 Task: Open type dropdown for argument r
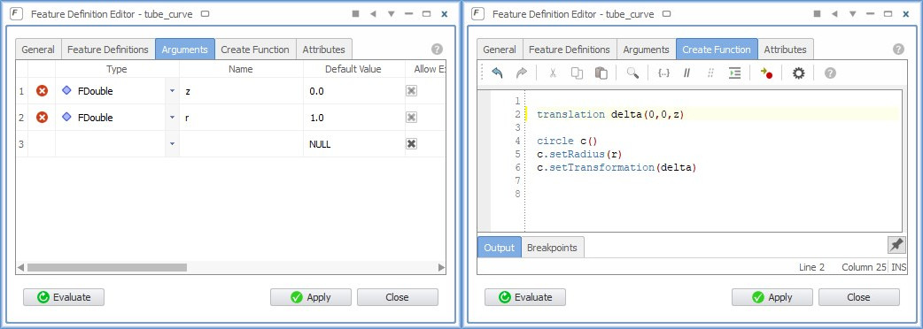pos(172,118)
